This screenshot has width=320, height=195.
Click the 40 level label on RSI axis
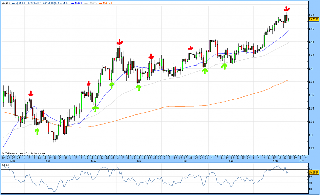pos(310,189)
